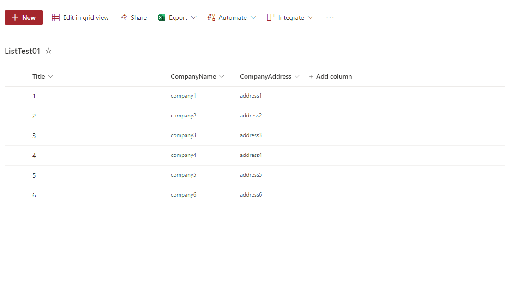505x307 pixels.
Task: Select the address5 cell
Action: [x=251, y=175]
